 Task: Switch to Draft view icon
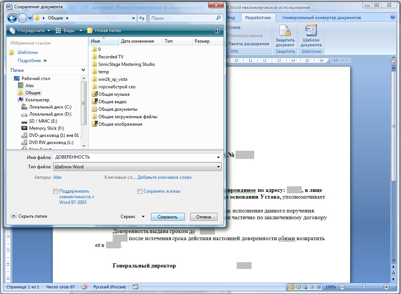click(x=319, y=287)
